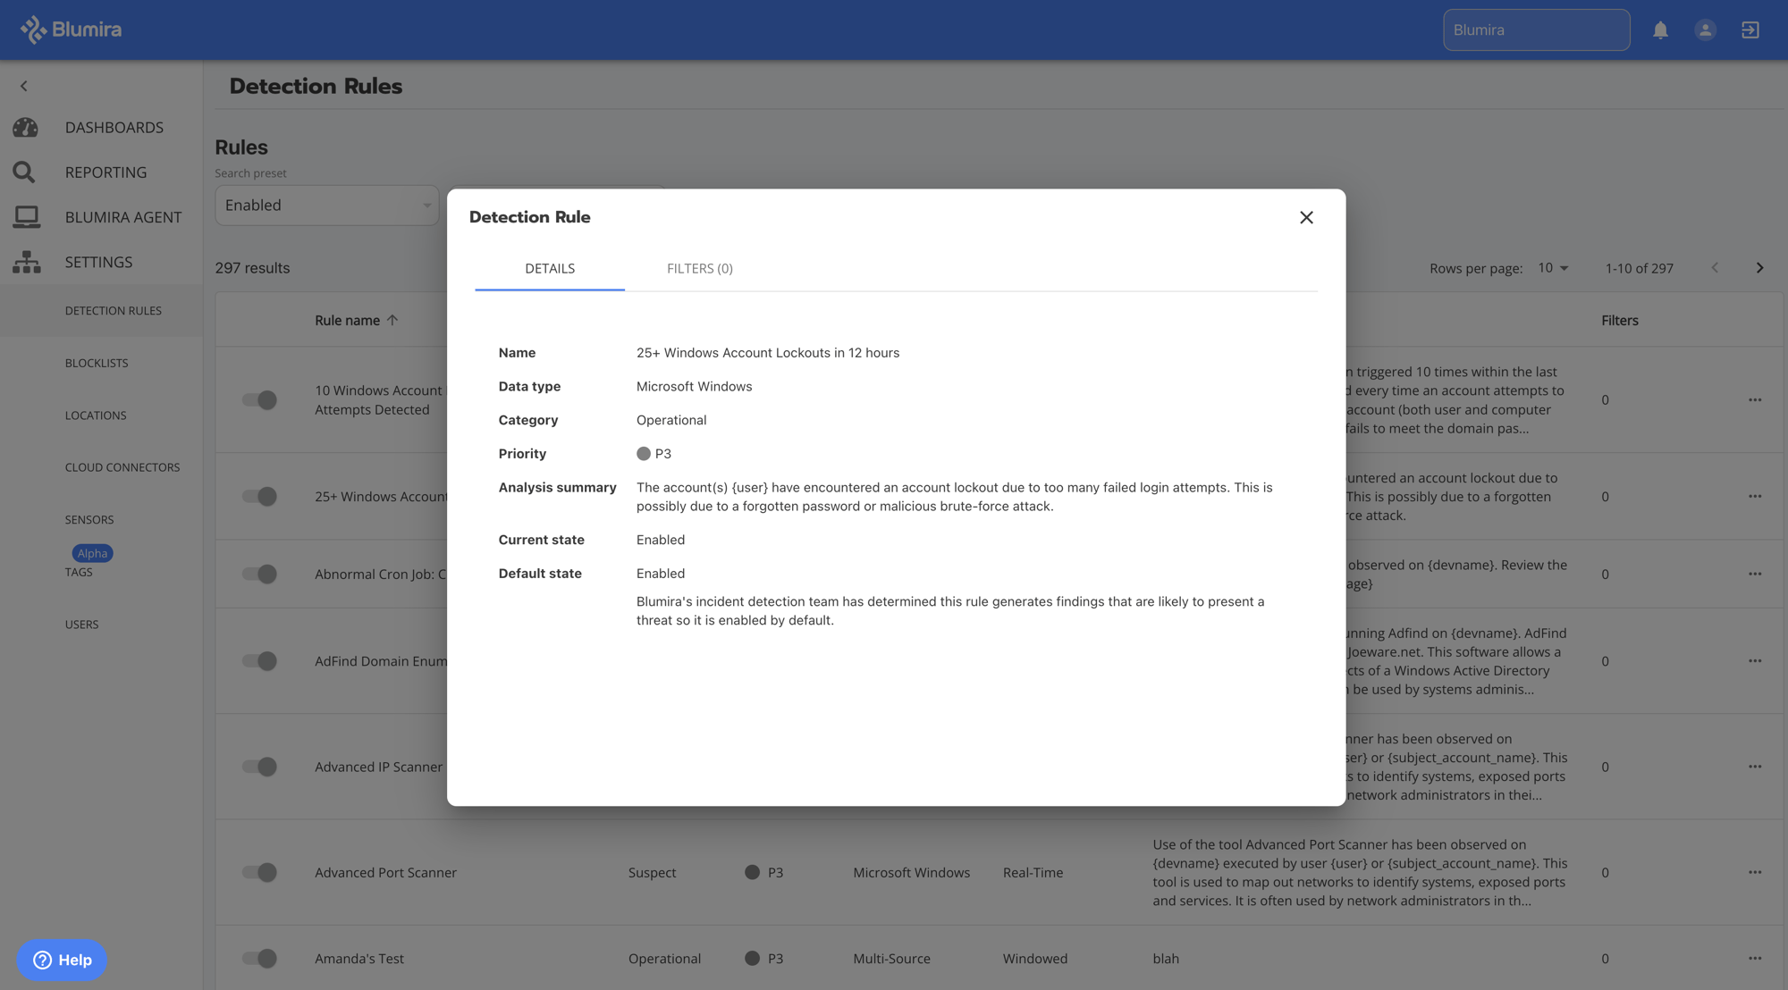Toggle Abnormal Cron Job rule switch
The height and width of the screenshot is (990, 1788).
pyautogui.click(x=259, y=574)
